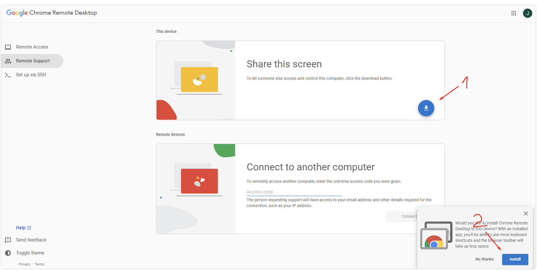Screen dimensions: 537x271
Task: Click the Share this screen heading
Action: coord(284,64)
